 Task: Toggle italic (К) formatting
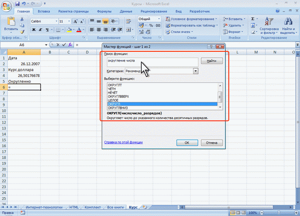coord(41,30)
